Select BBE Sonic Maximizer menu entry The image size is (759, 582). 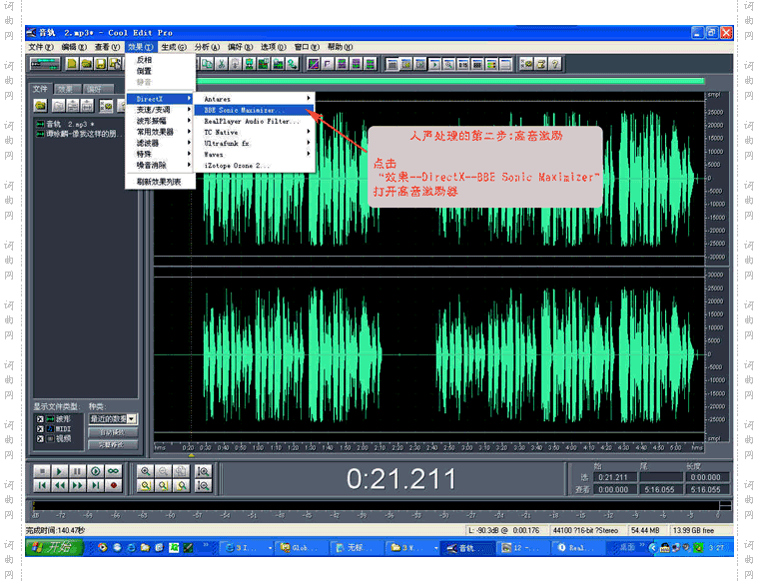click(x=255, y=110)
